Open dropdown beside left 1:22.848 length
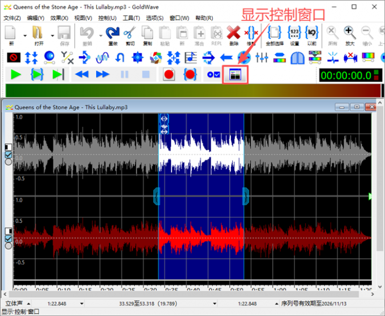 [x=82, y=304]
